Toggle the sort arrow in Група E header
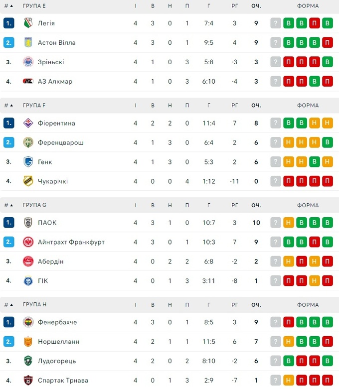Image resolution: width=339 pixels, height=389 pixels. [x=11, y=6]
